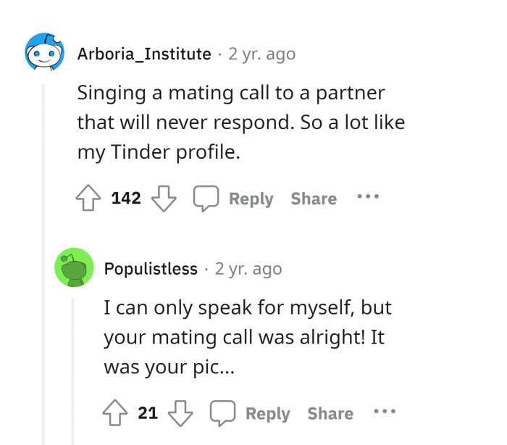Downvote the Arboria_Institute comment
Viewport: 507px width, 445px height.
[x=164, y=199]
